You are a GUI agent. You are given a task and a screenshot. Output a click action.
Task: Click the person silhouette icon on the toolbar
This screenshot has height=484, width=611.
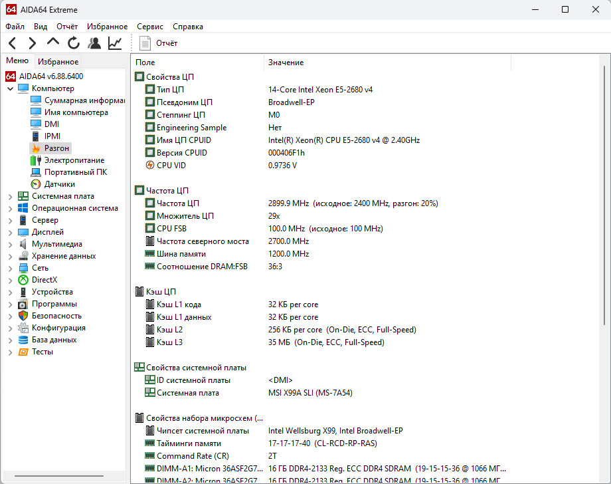click(x=94, y=42)
